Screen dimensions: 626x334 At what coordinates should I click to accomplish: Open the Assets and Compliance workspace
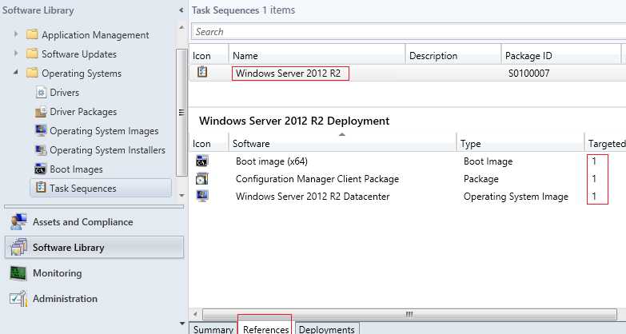coord(94,222)
